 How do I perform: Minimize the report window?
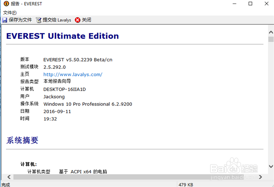(x=234, y=4)
